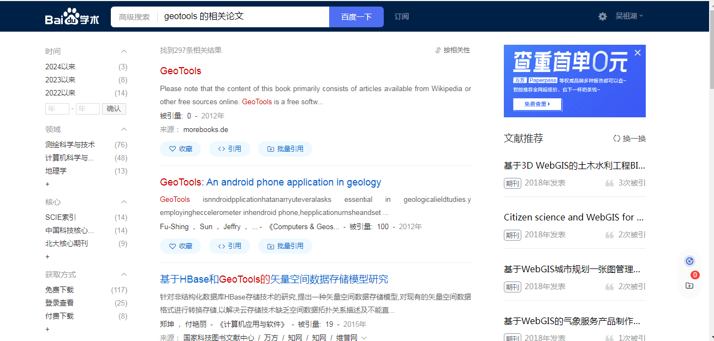Click 免费查重 button in advertisement
The image size is (714, 341).
click(x=537, y=104)
